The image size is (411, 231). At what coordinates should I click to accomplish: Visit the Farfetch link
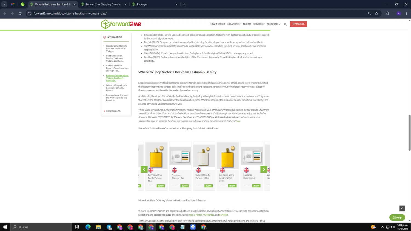coord(223,215)
